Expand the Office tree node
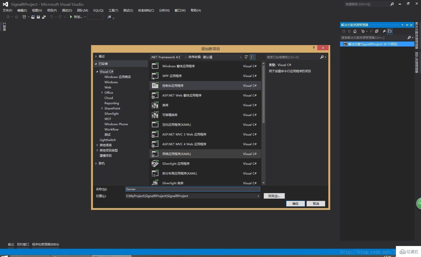This screenshot has width=421, height=257. [x=102, y=92]
